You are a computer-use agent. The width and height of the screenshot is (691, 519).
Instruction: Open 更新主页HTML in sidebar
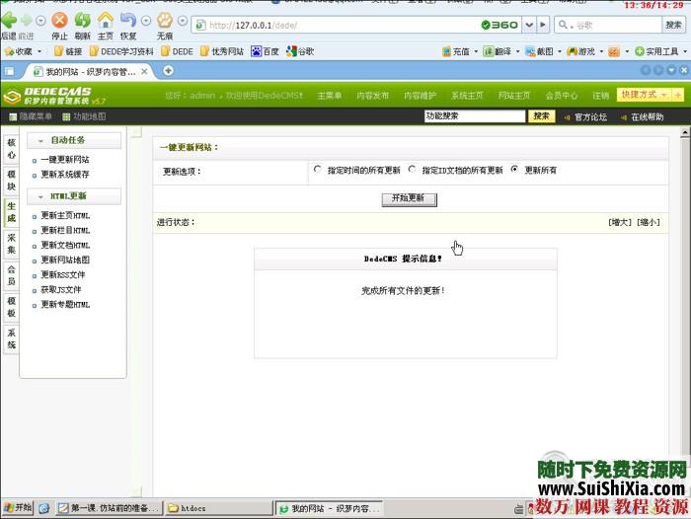65,215
